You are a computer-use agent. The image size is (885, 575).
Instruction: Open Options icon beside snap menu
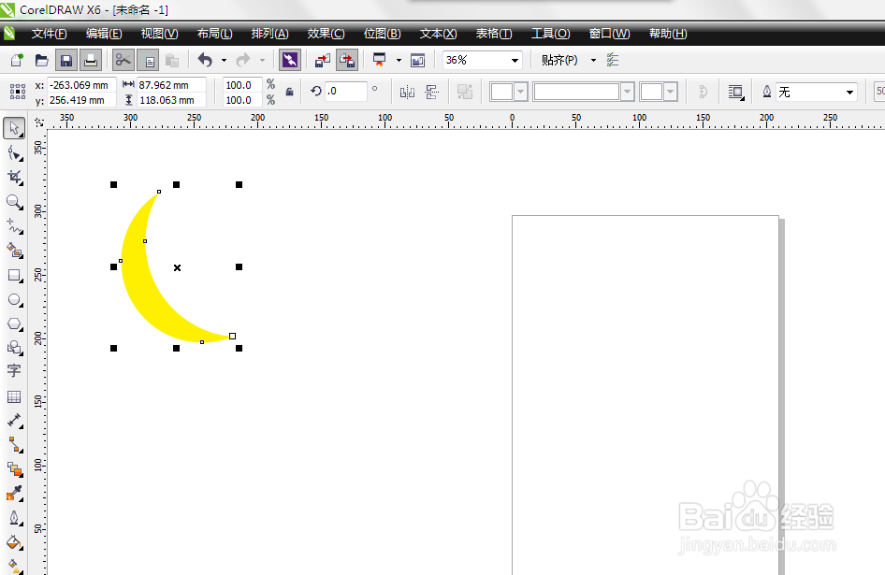613,60
